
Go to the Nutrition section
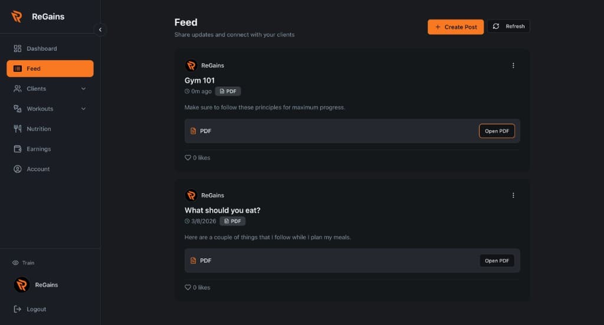(38, 129)
